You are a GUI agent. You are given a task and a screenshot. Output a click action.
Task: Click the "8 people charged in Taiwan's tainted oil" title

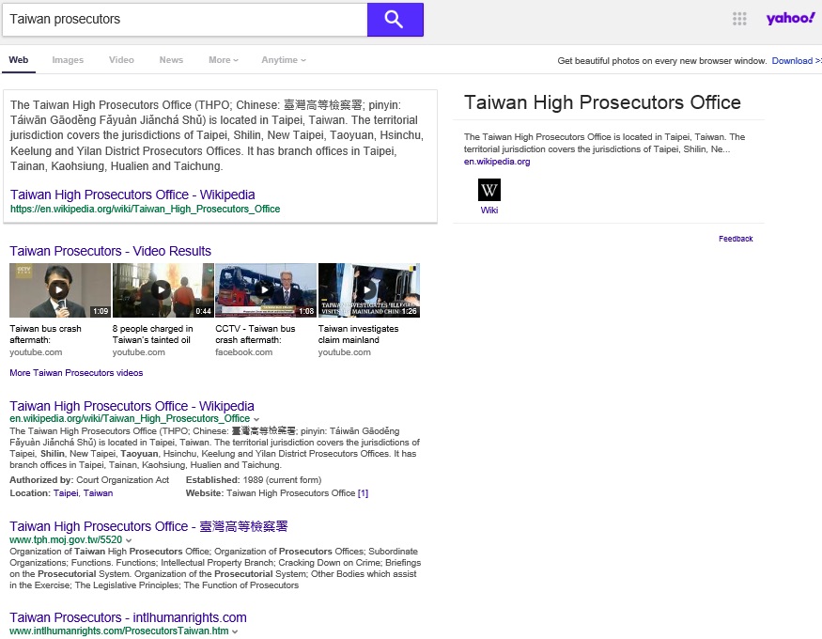pos(152,335)
